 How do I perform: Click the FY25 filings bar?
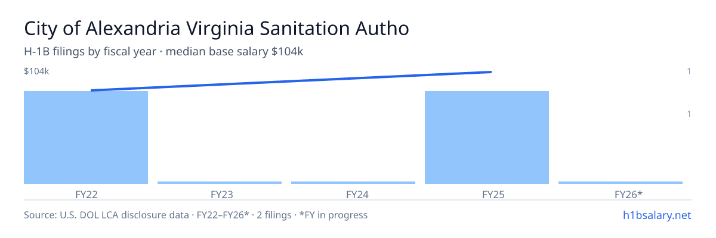(x=487, y=137)
